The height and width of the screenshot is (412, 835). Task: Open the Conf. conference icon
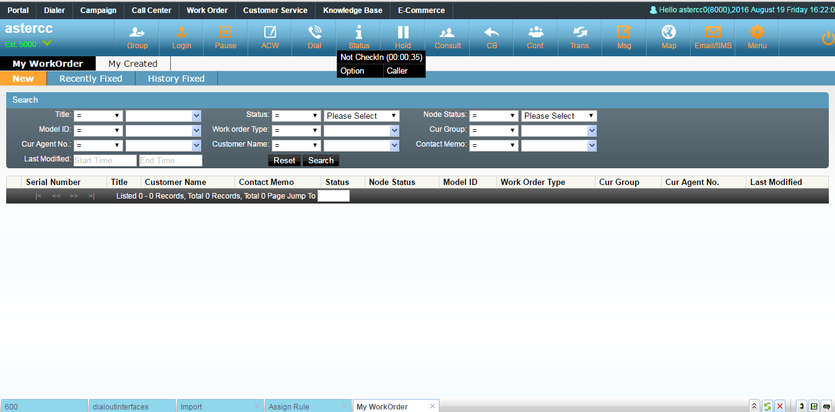click(536, 33)
